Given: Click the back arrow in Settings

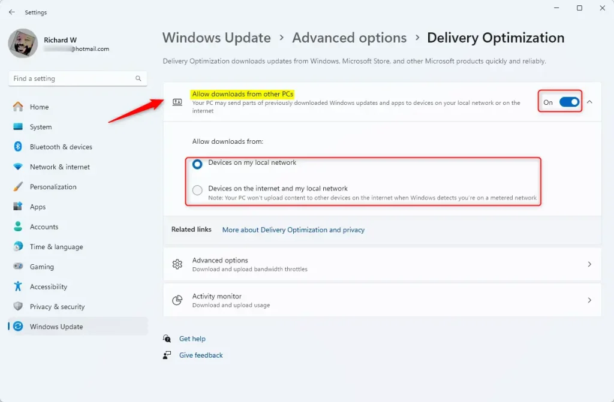Looking at the screenshot, I should (12, 12).
